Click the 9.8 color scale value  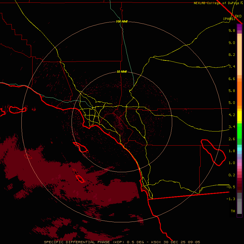click(232, 30)
